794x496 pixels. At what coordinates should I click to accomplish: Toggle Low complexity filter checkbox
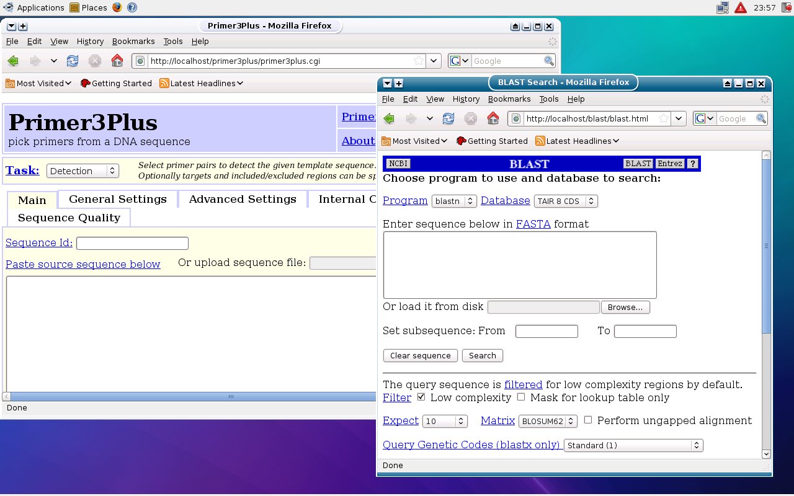pyautogui.click(x=421, y=397)
